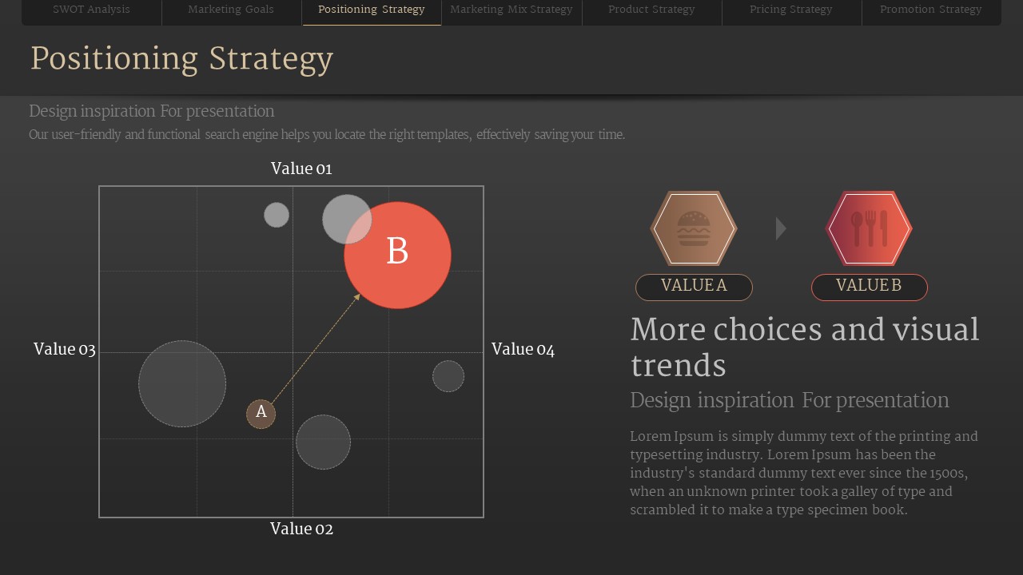The height and width of the screenshot is (575, 1023).
Task: Click the "More choices and visual trends" heading
Action: 804,347
